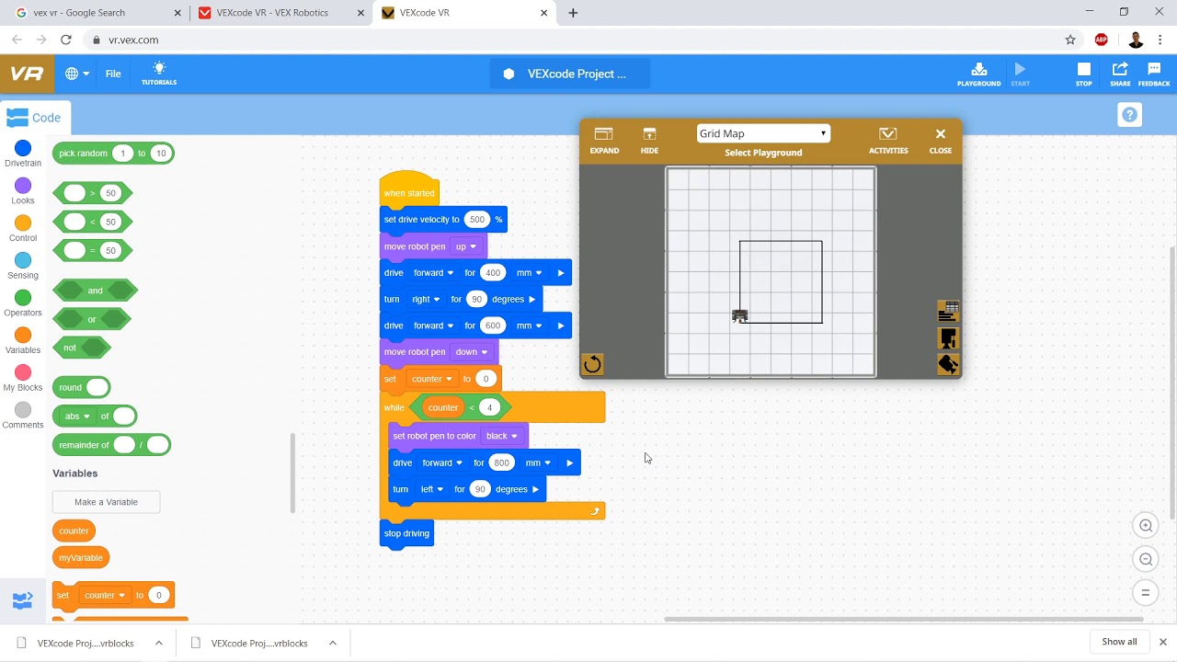Open the File menu
The image size is (1177, 662).
click(x=113, y=74)
